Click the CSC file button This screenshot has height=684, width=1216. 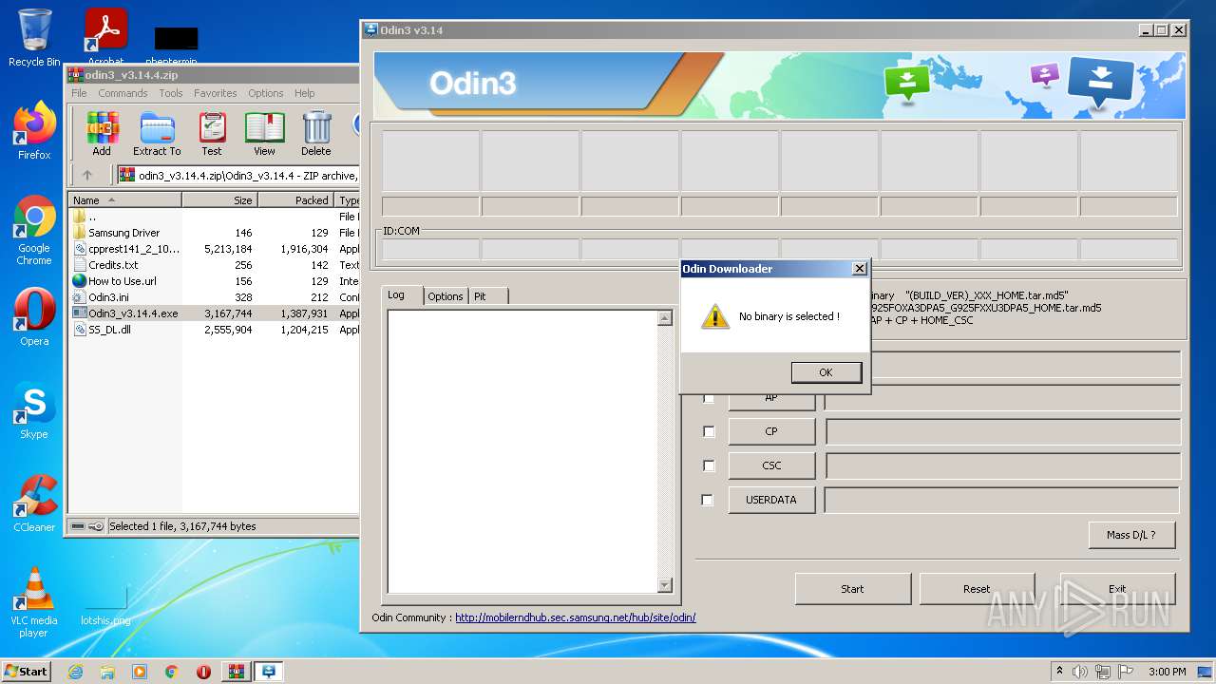coord(771,465)
